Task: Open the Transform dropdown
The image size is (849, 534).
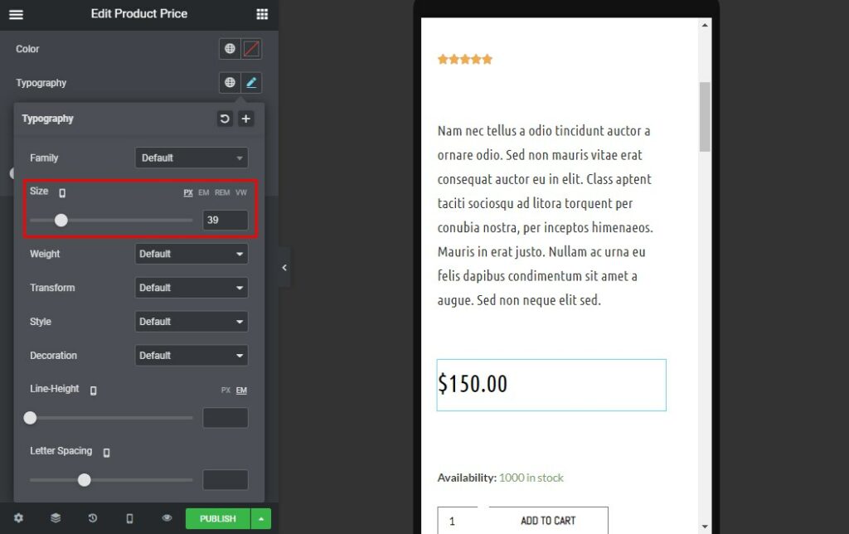Action: click(x=192, y=288)
